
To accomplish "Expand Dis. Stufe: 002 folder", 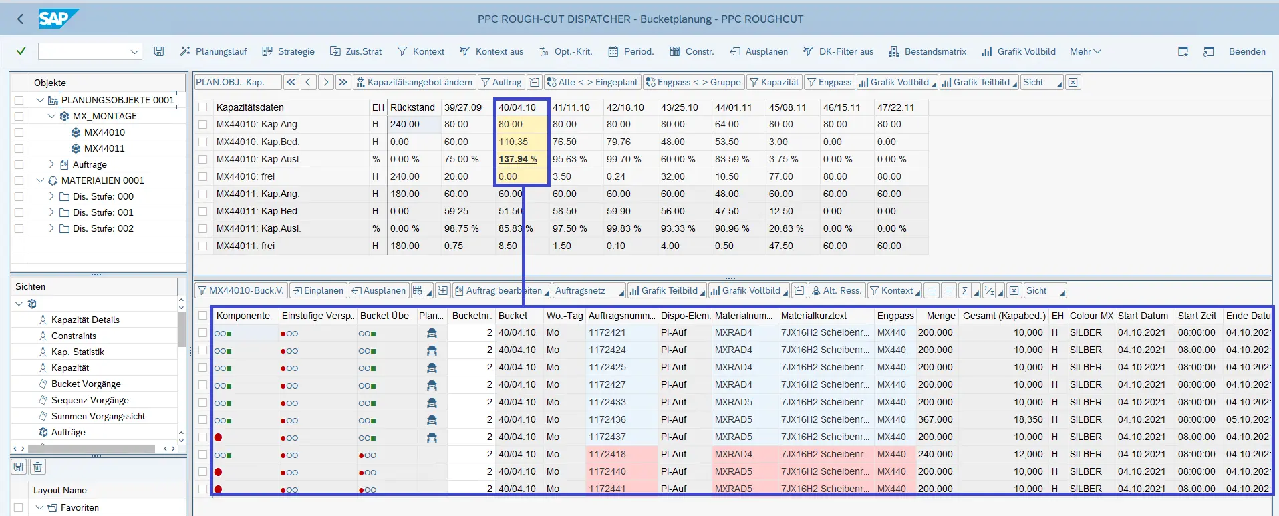I will click(51, 228).
